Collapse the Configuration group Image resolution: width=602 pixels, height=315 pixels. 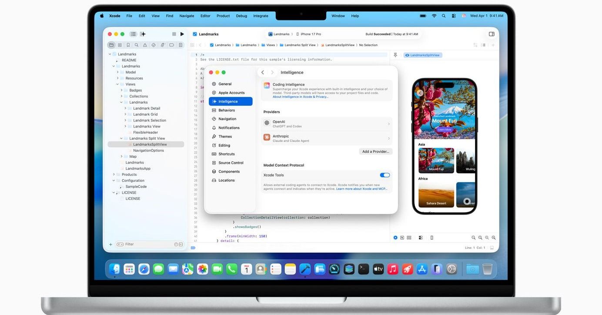114,181
